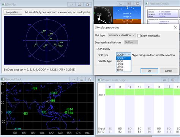The height and width of the screenshot is (137, 180).
Task: Click the Position Details window icon
Action: tap(147, 4)
